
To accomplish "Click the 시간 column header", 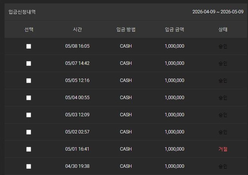I will (77, 29).
